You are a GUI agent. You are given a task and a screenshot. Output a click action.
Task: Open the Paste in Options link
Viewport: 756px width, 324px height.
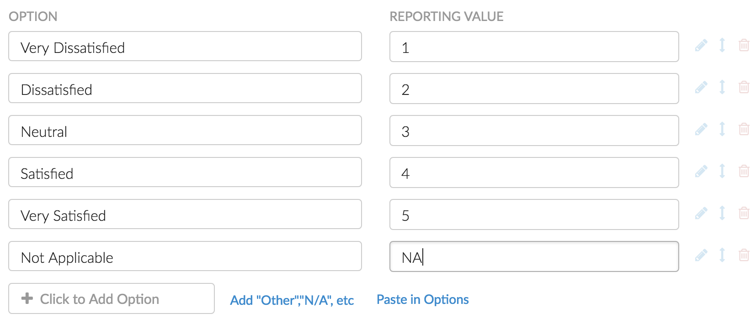pos(422,299)
